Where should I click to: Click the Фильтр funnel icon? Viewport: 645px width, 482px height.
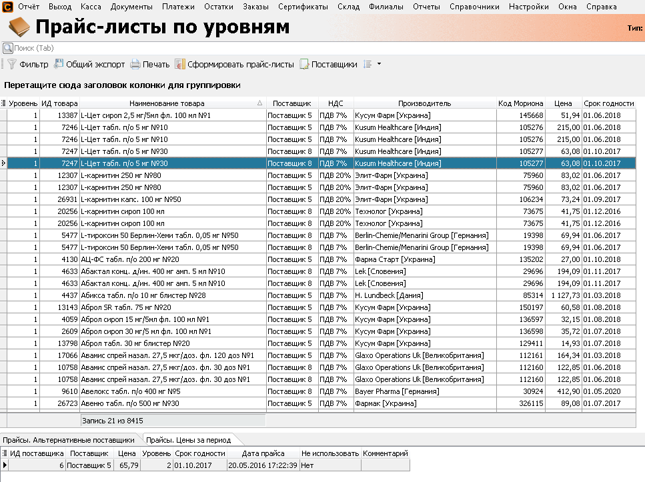[11, 65]
